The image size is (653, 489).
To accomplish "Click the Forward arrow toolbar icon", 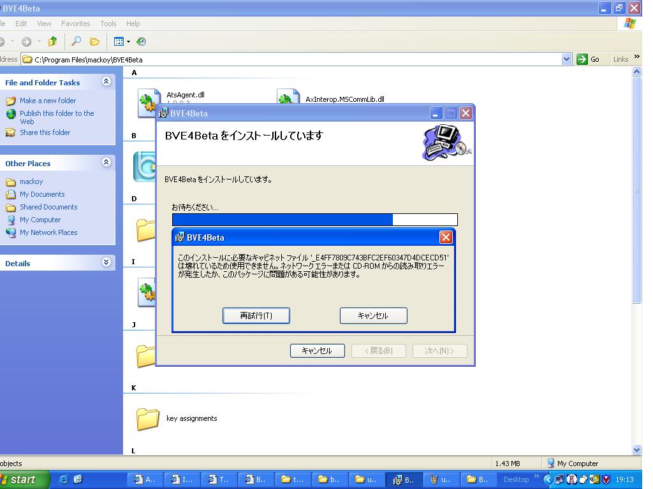I will click(x=26, y=41).
